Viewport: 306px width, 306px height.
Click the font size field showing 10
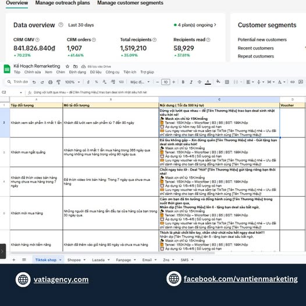165,82
